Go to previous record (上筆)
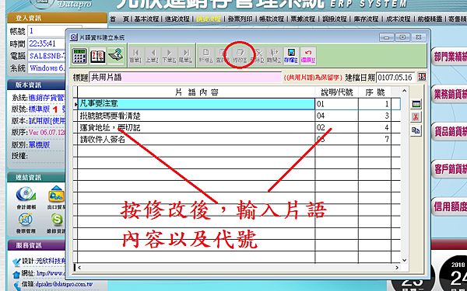Screen dimensions: 467x291 click(153, 56)
